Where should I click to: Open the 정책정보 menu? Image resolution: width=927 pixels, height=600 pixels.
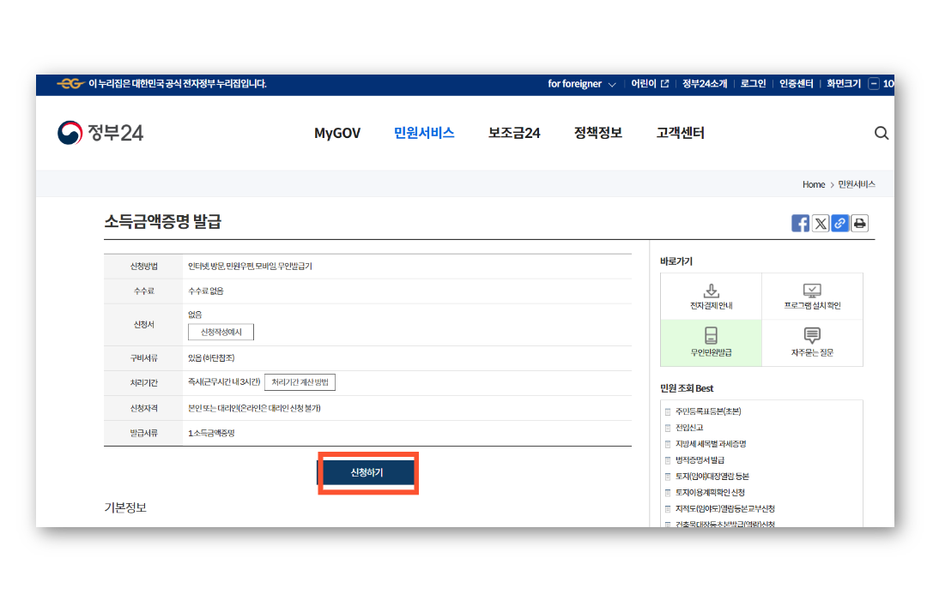pos(597,133)
